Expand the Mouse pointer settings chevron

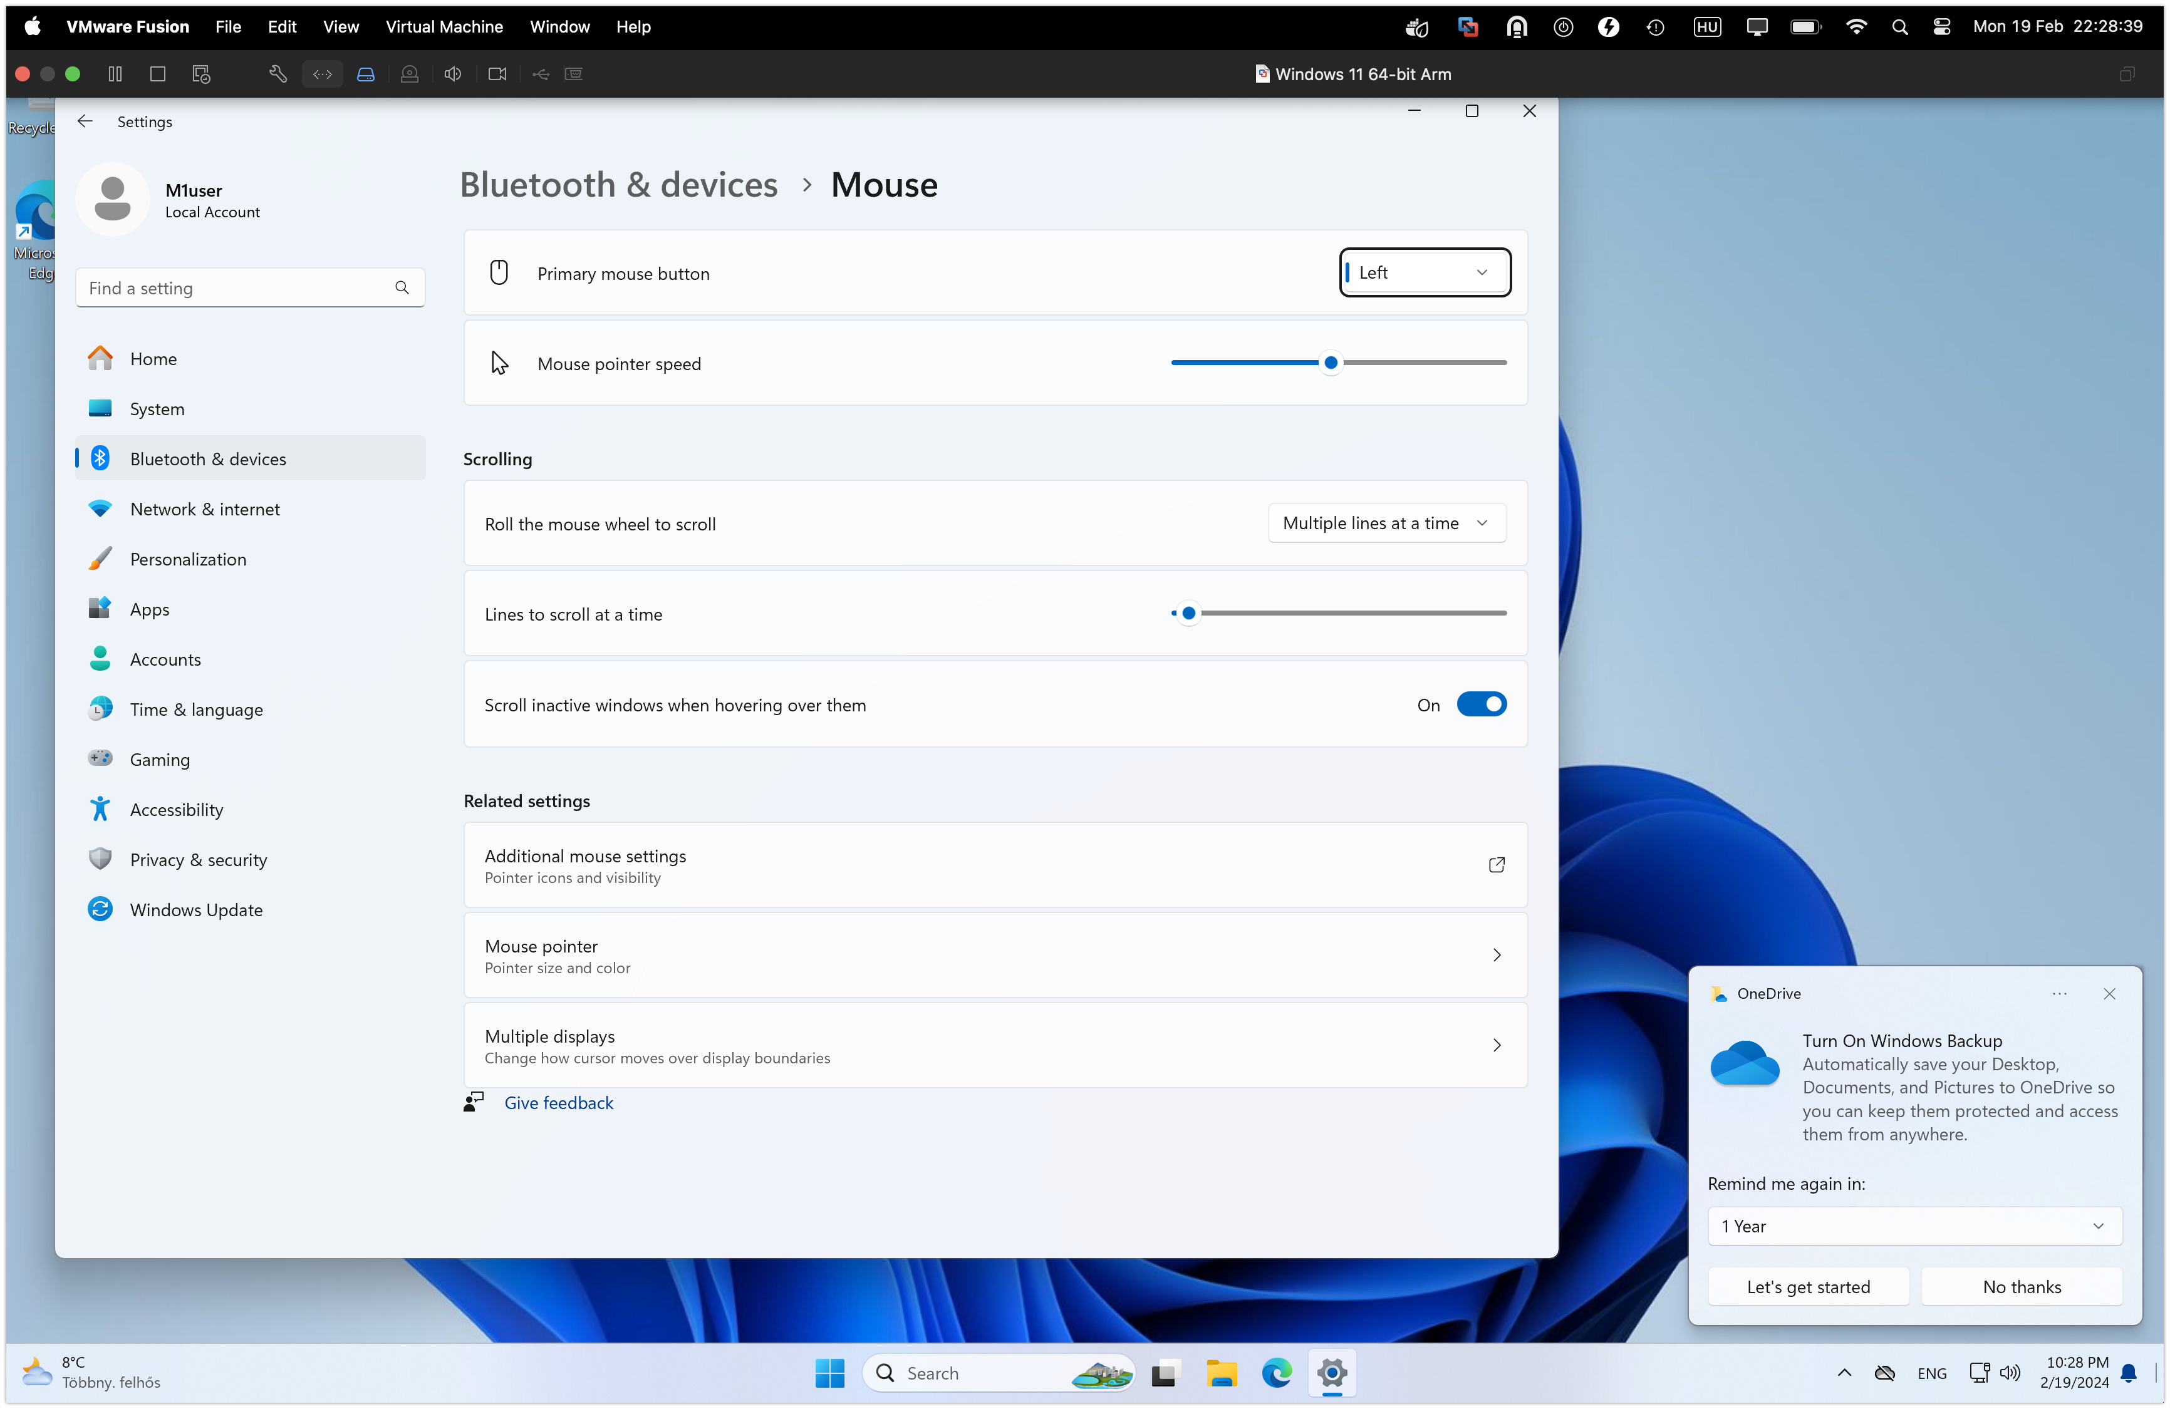(x=1496, y=955)
